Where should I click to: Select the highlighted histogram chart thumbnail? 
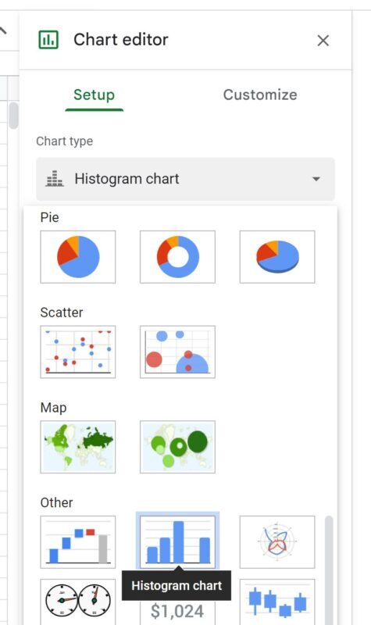tap(177, 542)
